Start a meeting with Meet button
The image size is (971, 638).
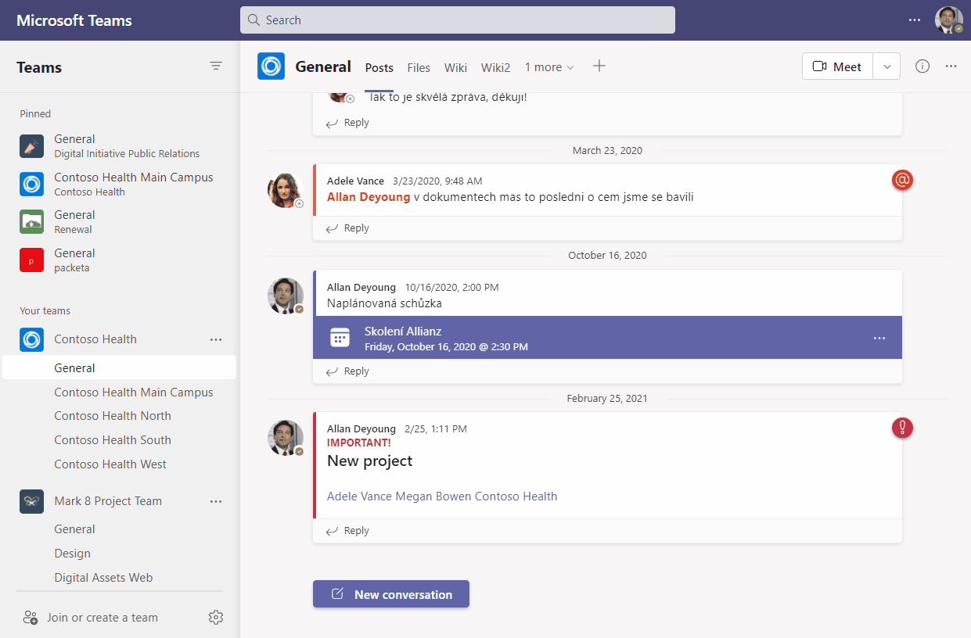(837, 66)
